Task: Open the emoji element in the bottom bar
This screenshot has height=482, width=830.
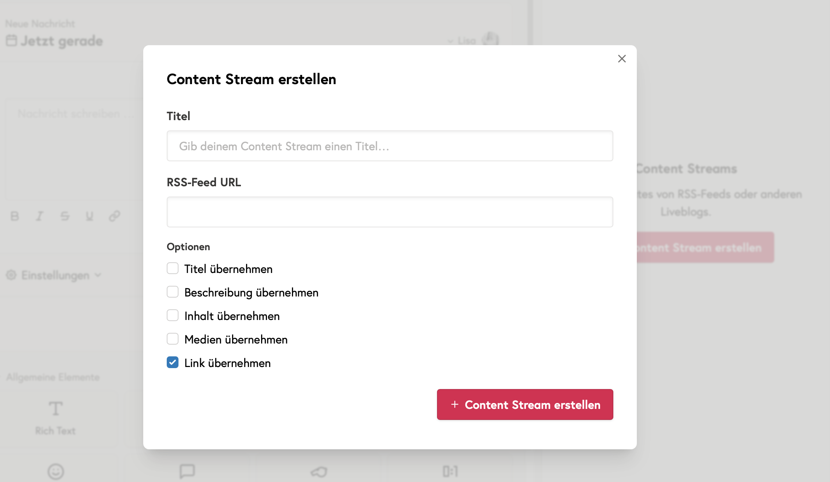Action: (55, 471)
